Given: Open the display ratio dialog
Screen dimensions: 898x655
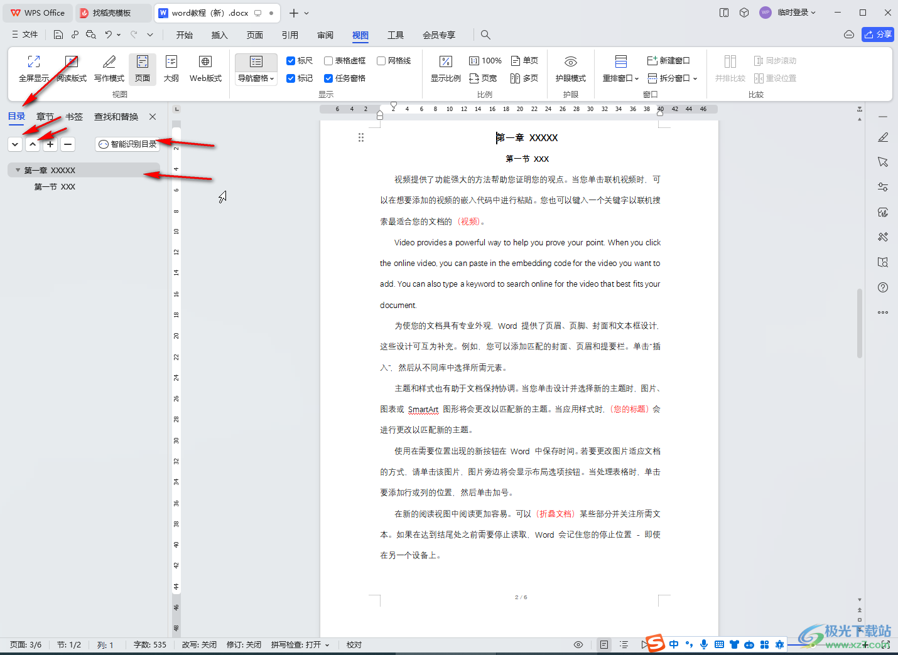Looking at the screenshot, I should pos(446,68).
